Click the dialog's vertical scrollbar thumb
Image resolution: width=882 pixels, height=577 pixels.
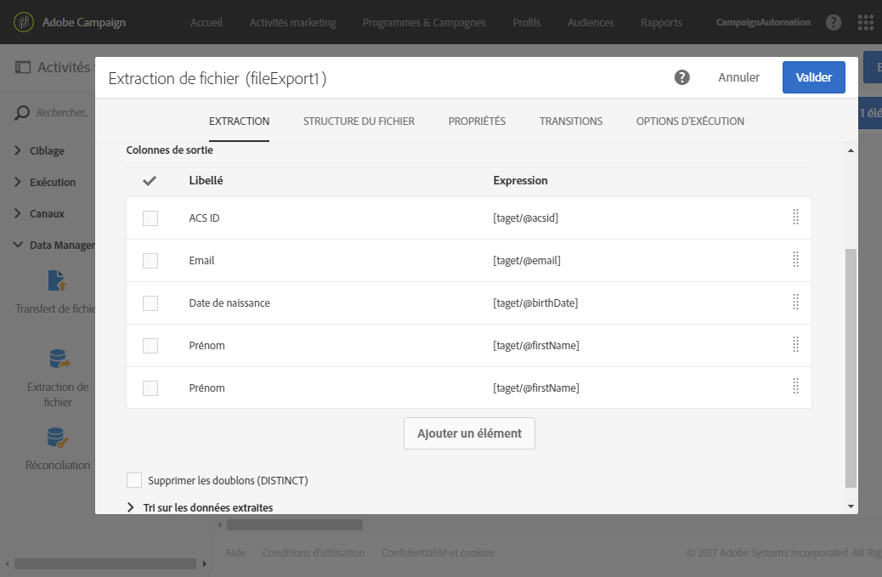[851, 365]
